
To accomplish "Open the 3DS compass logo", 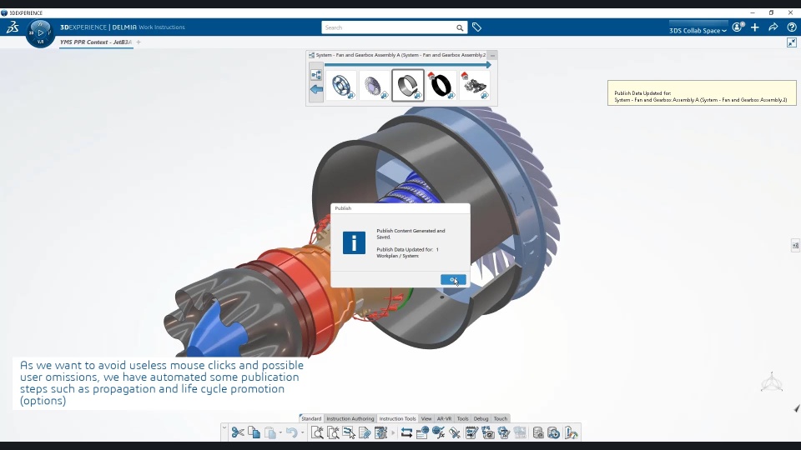I will [x=13, y=27].
